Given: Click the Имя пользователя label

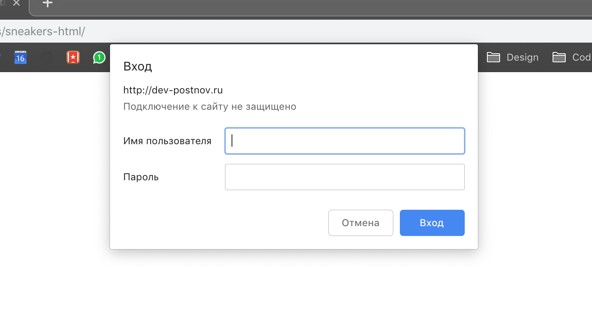Looking at the screenshot, I should click(167, 141).
